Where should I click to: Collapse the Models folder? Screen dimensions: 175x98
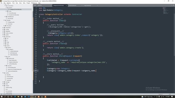4,20
